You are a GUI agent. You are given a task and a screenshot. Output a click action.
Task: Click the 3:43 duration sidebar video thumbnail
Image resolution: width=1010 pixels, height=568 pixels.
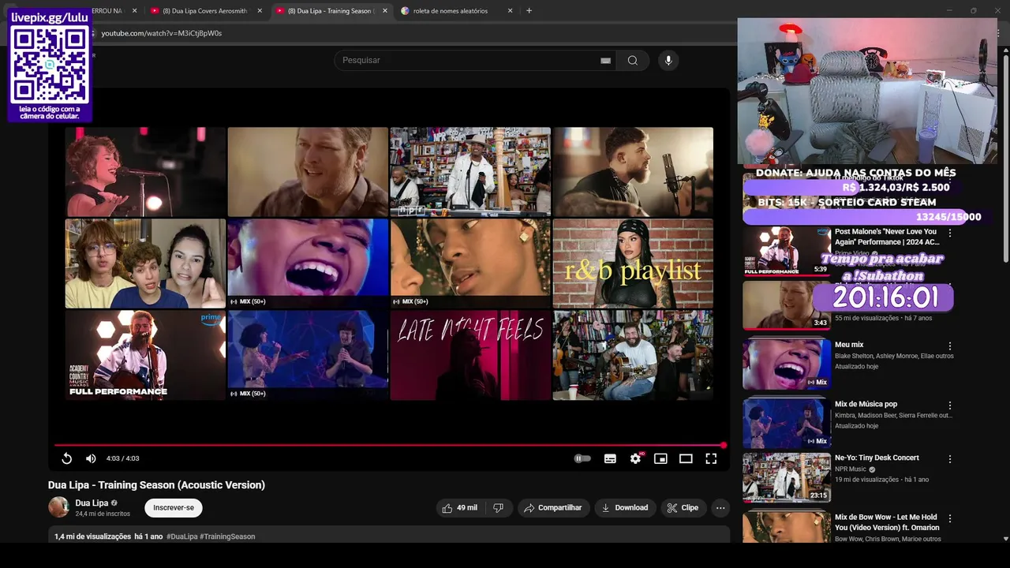click(x=786, y=306)
